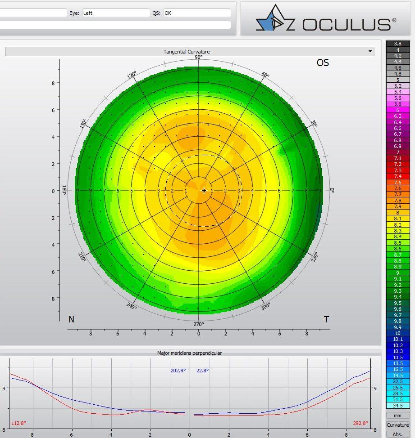Click the blue 202.8° meridian label
This screenshot has width=415, height=438.
pyautogui.click(x=178, y=371)
